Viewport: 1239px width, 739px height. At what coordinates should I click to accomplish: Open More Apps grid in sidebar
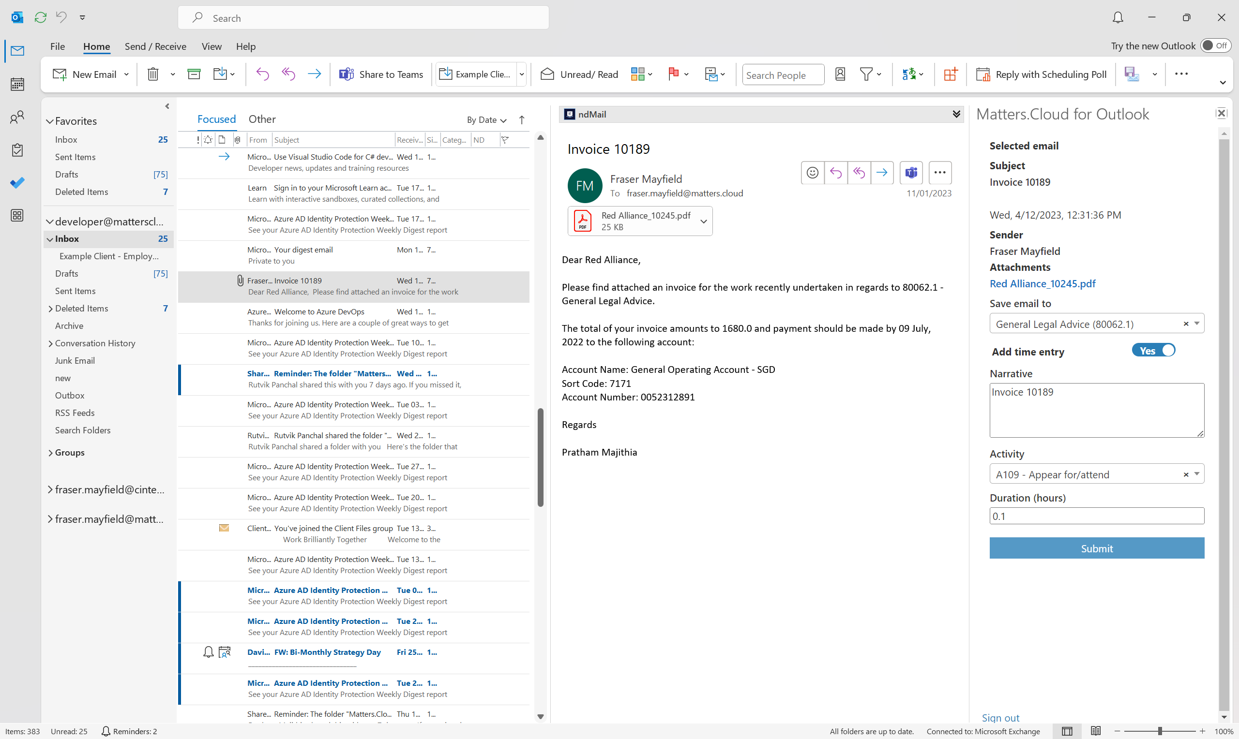pos(17,216)
